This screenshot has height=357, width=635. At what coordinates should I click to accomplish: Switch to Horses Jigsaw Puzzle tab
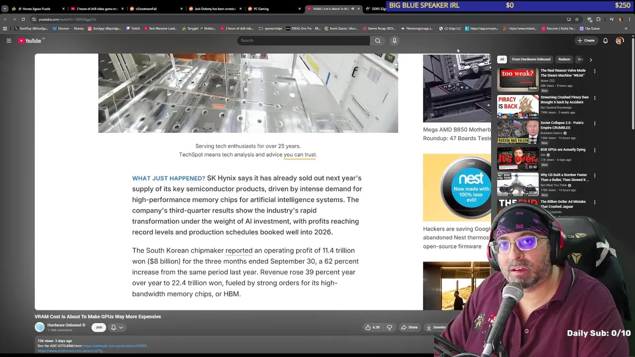[39, 8]
